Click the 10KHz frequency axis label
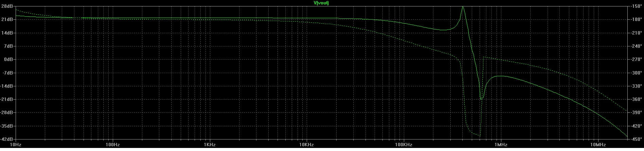The height and width of the screenshot is (151, 644). click(x=306, y=145)
